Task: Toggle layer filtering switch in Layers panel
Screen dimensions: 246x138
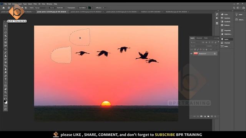Action: tap(218, 42)
